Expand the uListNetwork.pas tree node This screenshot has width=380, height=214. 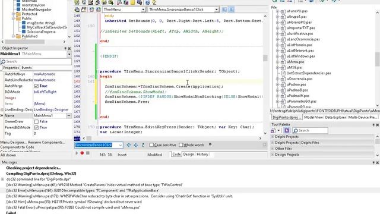click(x=277, y=51)
